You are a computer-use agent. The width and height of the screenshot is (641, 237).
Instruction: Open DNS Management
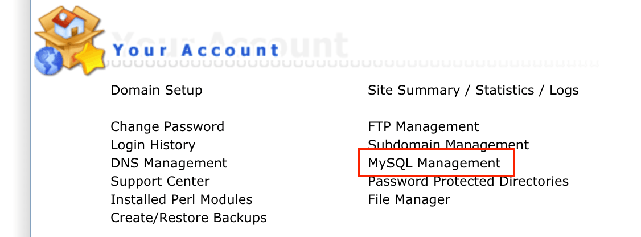pos(169,163)
